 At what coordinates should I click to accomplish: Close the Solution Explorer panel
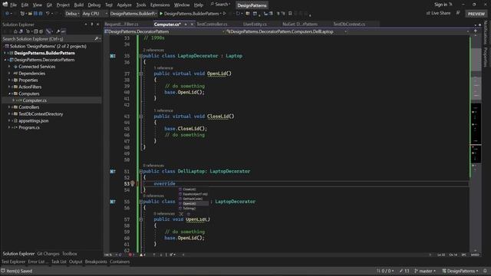(x=97, y=24)
